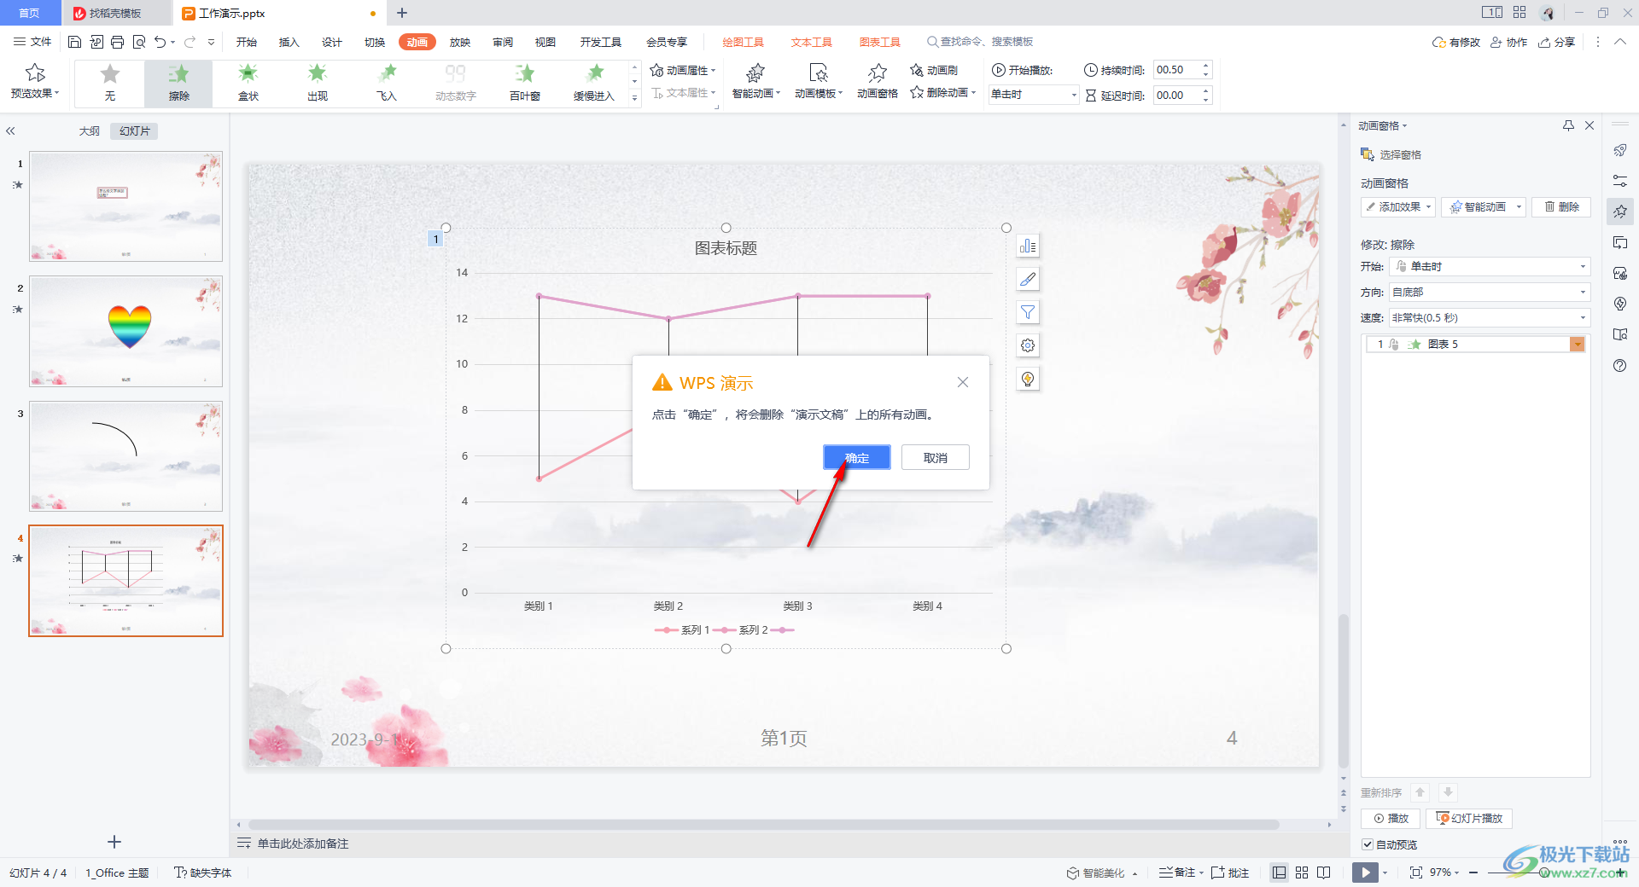Screen dimensions: 1639x887
Task: Click the 确定 button in the WPS dialog
Action: 856,458
